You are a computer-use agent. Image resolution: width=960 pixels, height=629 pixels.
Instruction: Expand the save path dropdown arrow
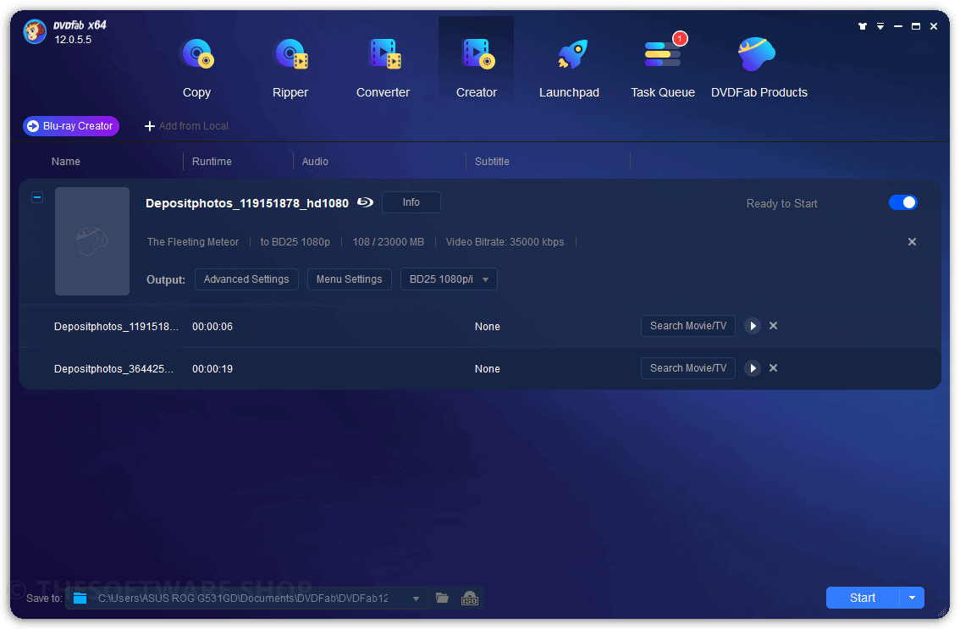coord(416,599)
